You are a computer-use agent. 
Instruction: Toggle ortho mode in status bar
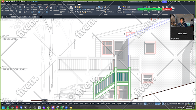tap(145, 104)
